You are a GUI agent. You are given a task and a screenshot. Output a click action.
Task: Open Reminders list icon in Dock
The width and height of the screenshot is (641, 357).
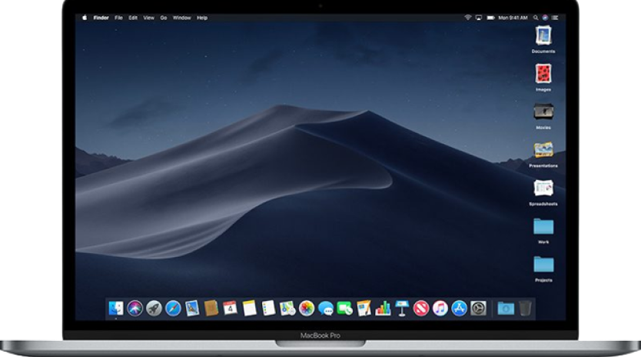[268, 308]
